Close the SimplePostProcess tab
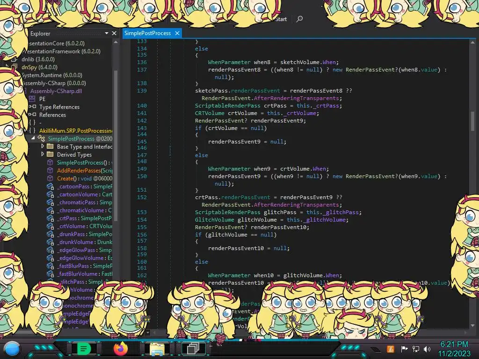This screenshot has width=479, height=359. 177,33
